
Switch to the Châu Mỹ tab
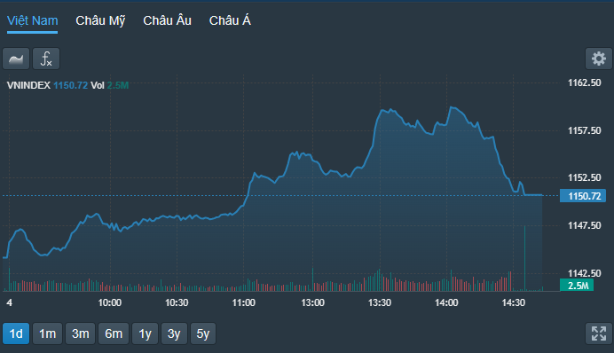100,20
